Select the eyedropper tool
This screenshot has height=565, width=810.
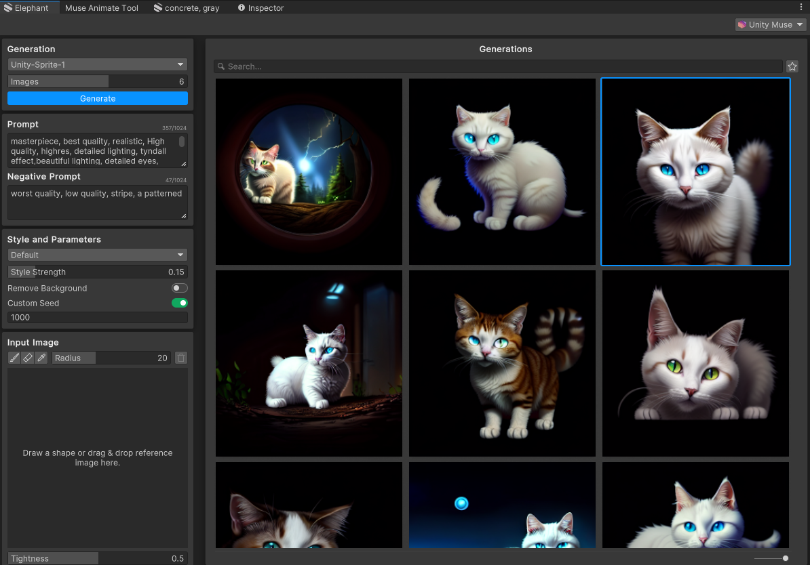(x=41, y=358)
